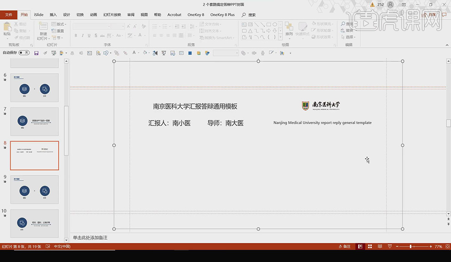Toggle italic formatting
This screenshot has height=262, width=451.
click(x=84, y=35)
